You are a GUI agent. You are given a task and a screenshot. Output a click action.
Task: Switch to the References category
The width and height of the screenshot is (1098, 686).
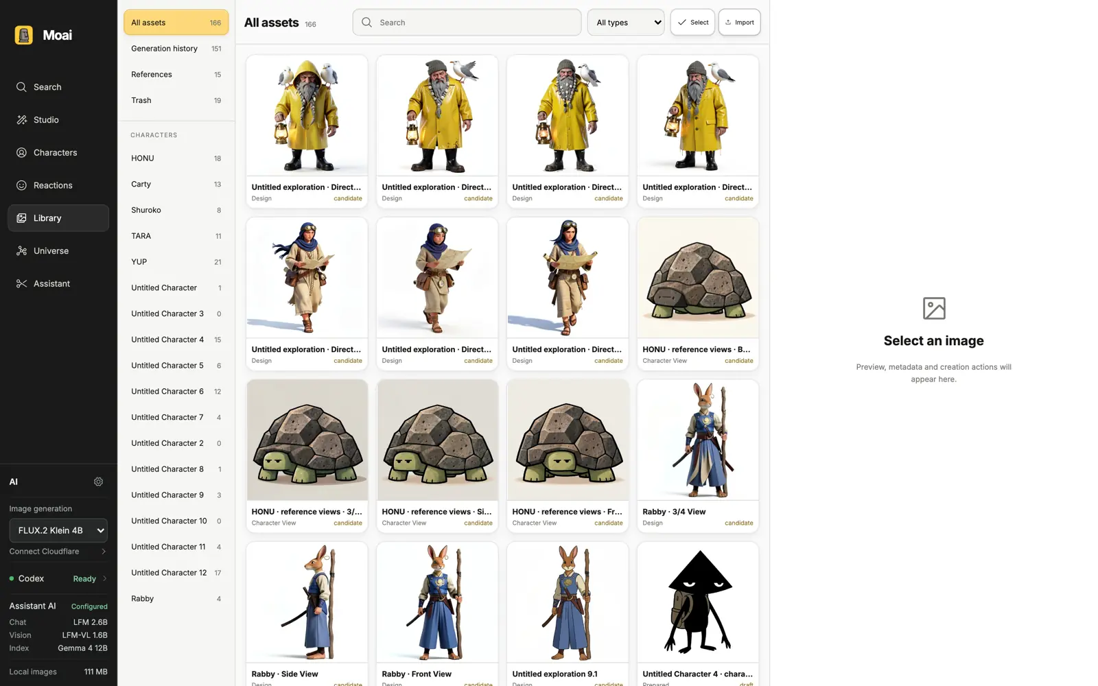(176, 75)
